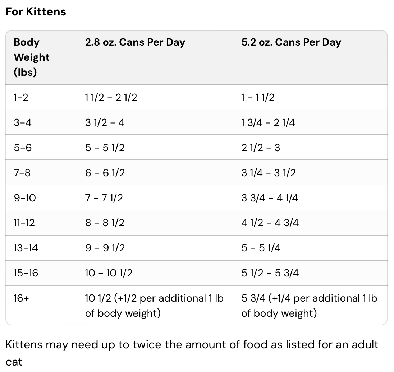Click the "9 - 9 1/2" cell
The image size is (394, 372).
coord(105,248)
